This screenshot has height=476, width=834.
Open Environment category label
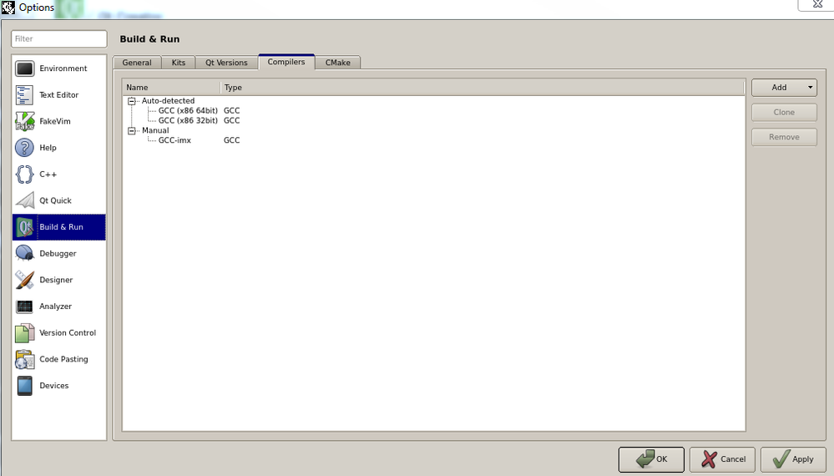pos(63,68)
